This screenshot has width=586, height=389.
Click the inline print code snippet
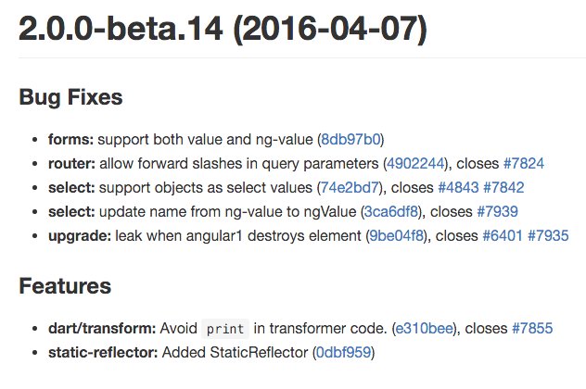point(225,329)
